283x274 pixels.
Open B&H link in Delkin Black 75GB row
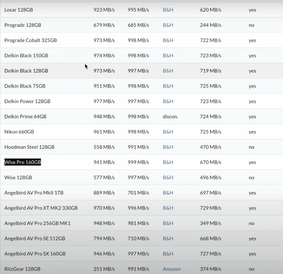coord(168,86)
